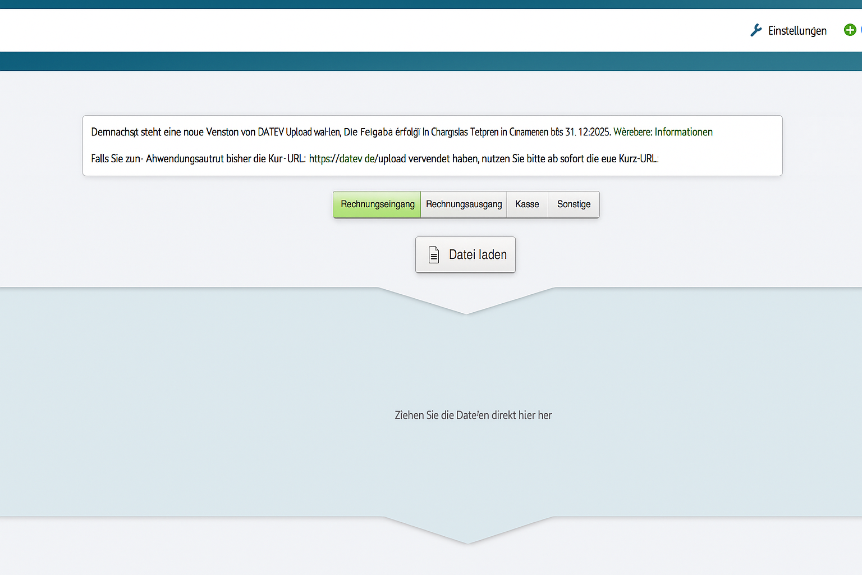The width and height of the screenshot is (862, 575).
Task: Click the teal bar below the header
Action: point(431,61)
